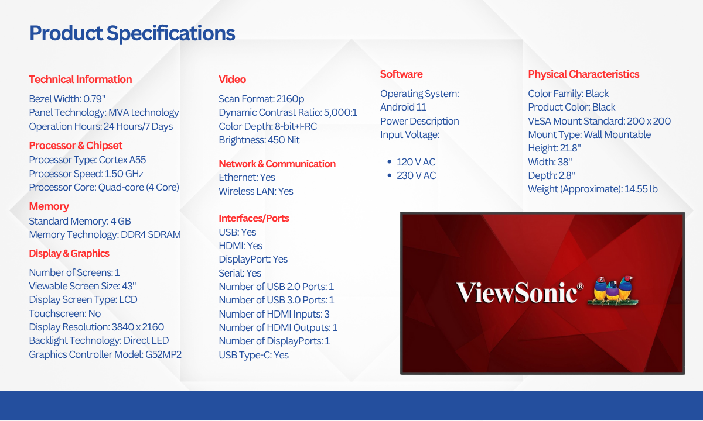Select the 'Number of Screens: 1' line

(74, 272)
